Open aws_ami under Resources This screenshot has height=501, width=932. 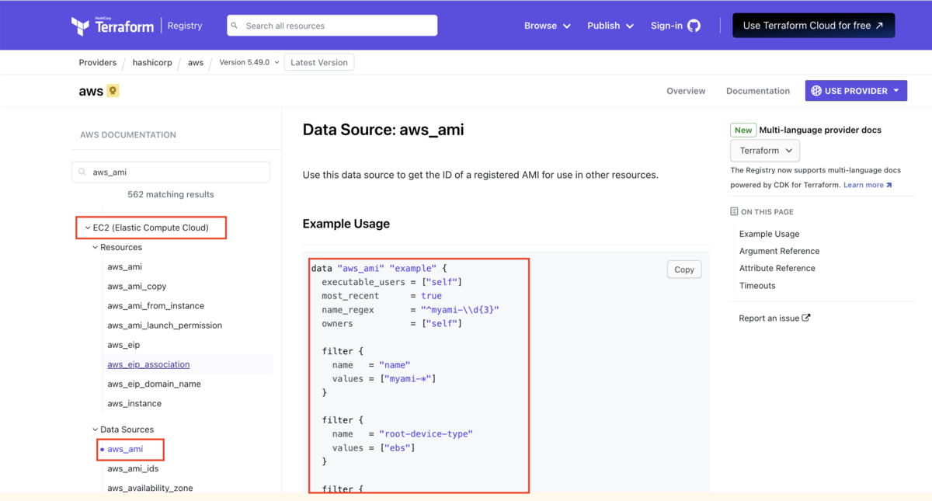click(125, 266)
